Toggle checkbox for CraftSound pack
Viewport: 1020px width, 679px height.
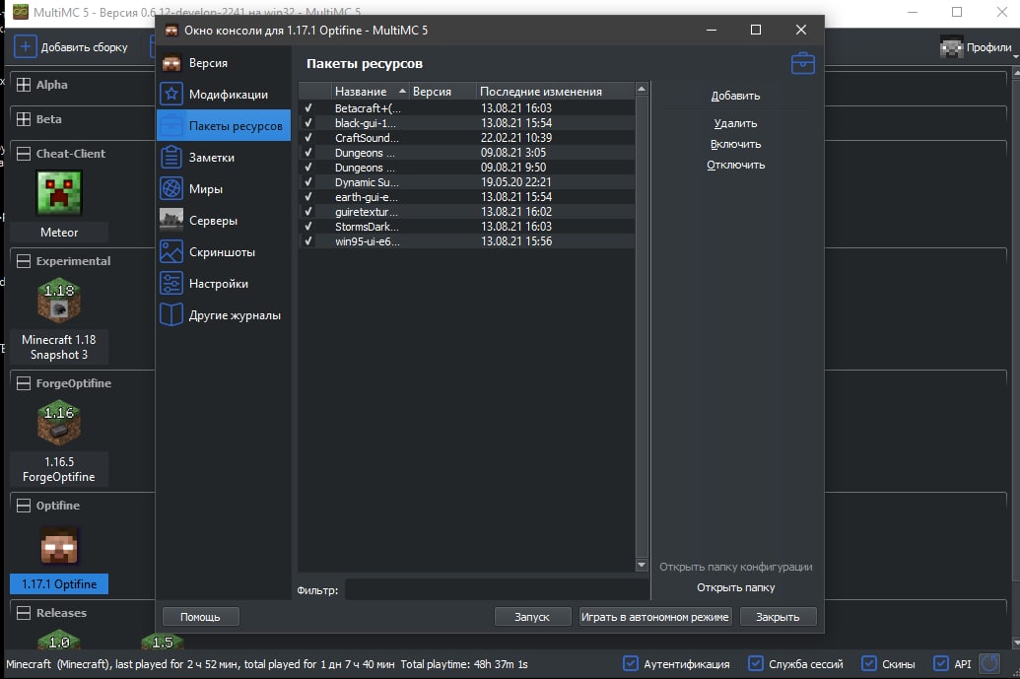pyautogui.click(x=308, y=138)
